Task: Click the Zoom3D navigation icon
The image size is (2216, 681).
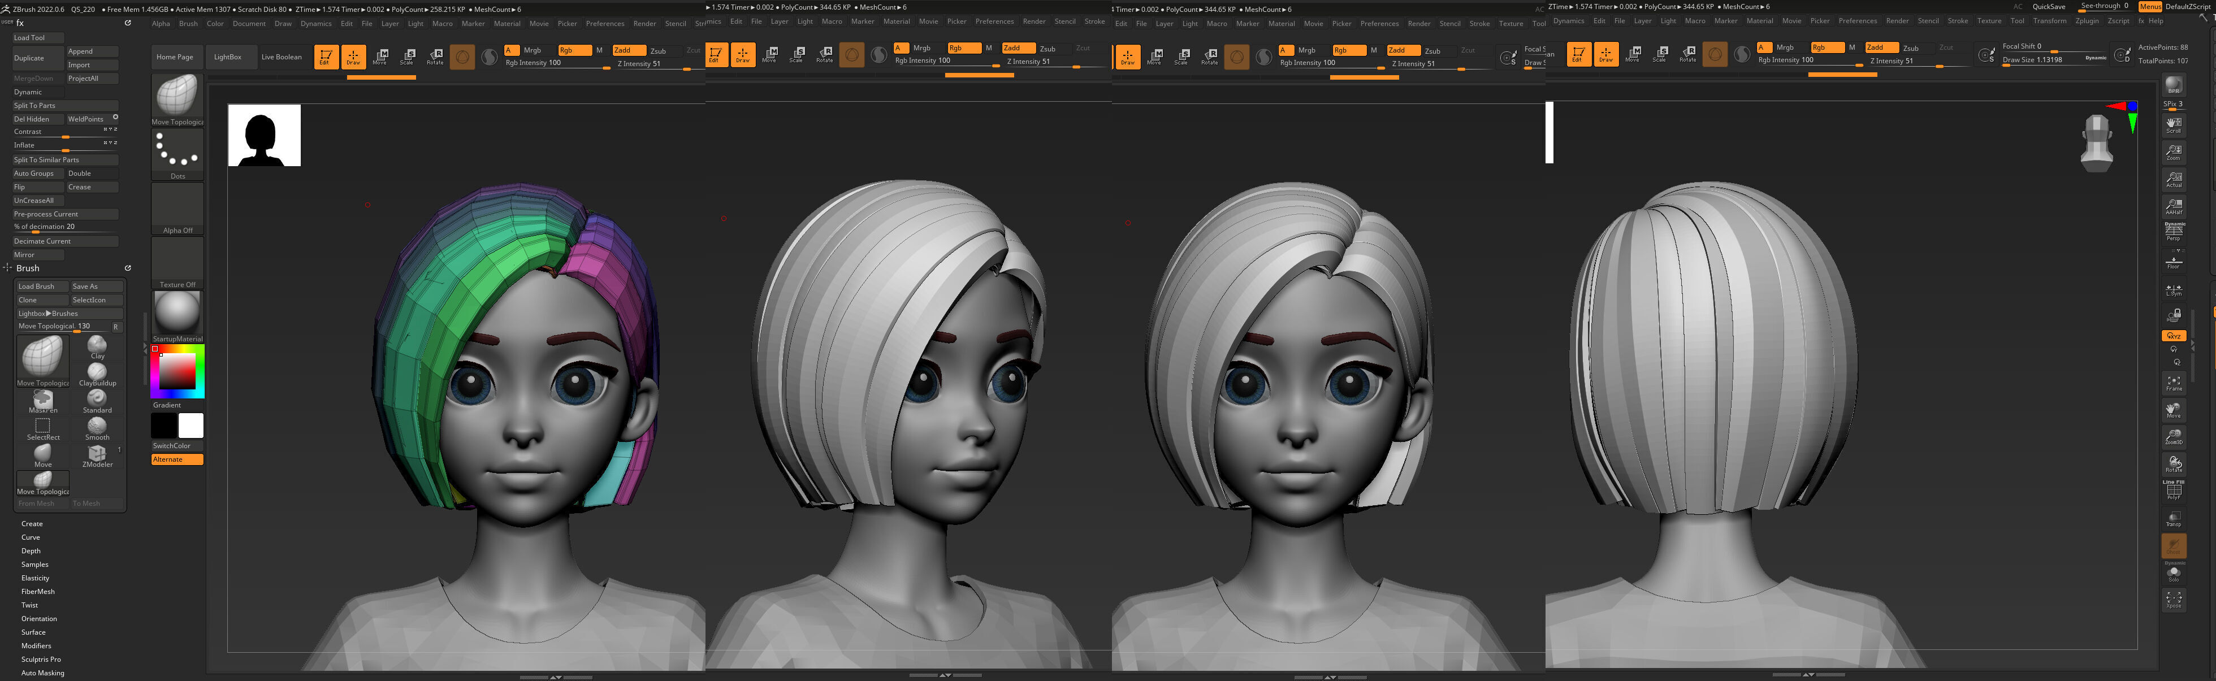Action: click(2173, 437)
